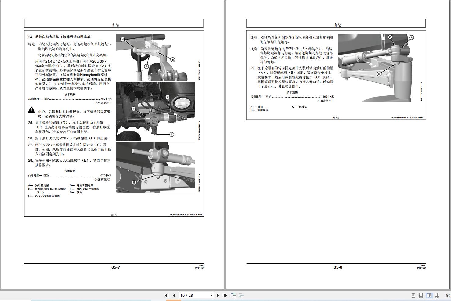
Task: Click legend entry B M20 x 30 x 150
Action: click(47, 191)
